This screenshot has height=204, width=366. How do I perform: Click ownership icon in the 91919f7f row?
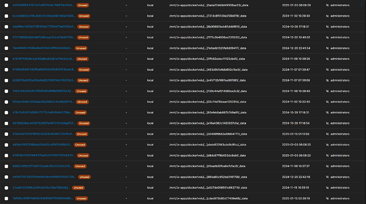pyautogui.click(x=327, y=59)
